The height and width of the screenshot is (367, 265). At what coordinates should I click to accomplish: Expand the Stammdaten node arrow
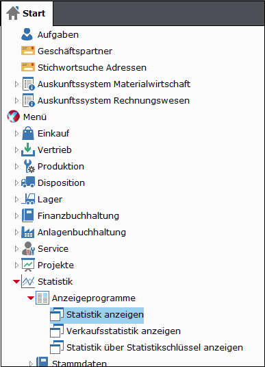[31, 364]
